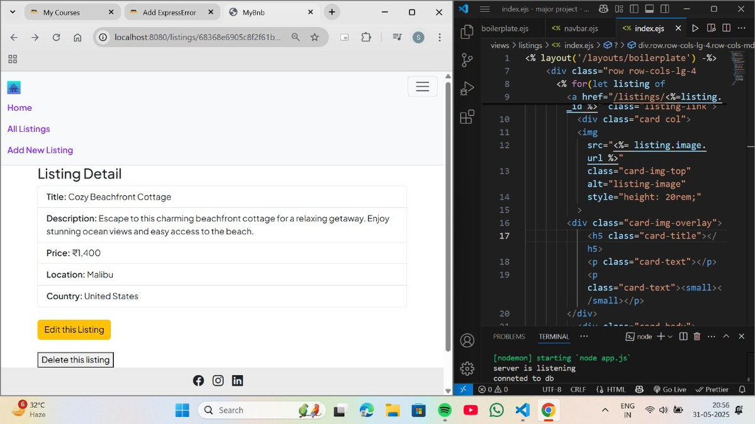The height and width of the screenshot is (424, 755).
Task: Open editor More Actions ellipsis
Action: [x=741, y=28]
